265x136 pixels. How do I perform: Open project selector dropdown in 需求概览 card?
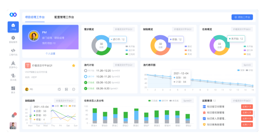coord(124,29)
